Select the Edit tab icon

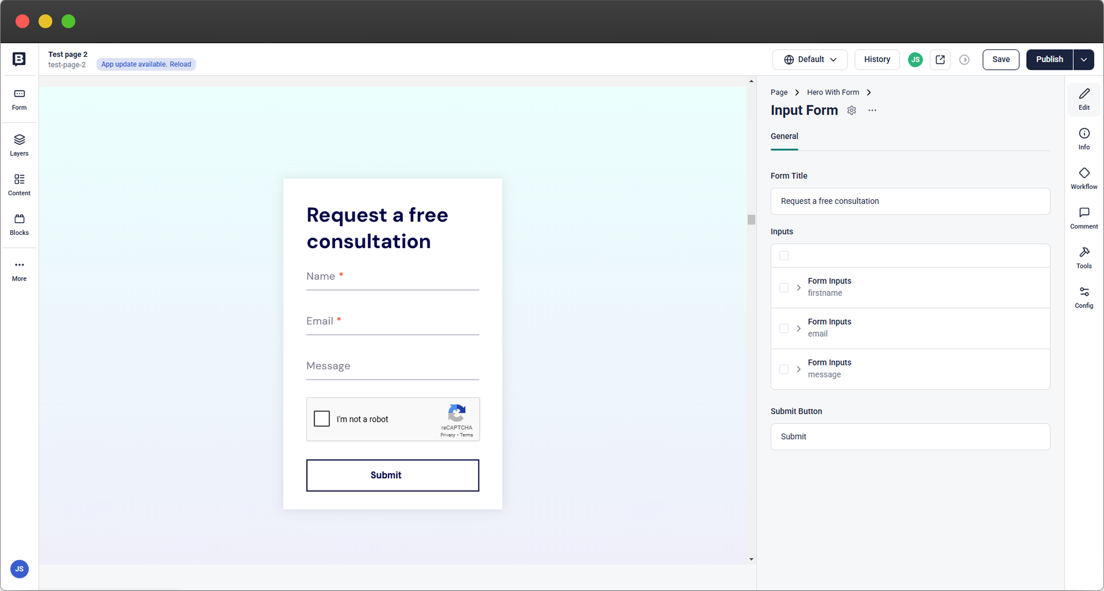click(1084, 100)
